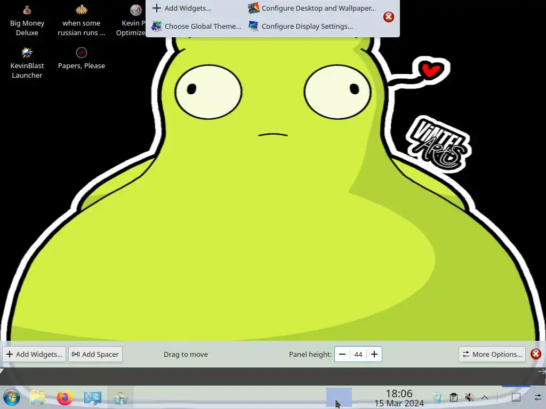Select Choose Global Theme
The height and width of the screenshot is (409, 546).
pyautogui.click(x=196, y=26)
